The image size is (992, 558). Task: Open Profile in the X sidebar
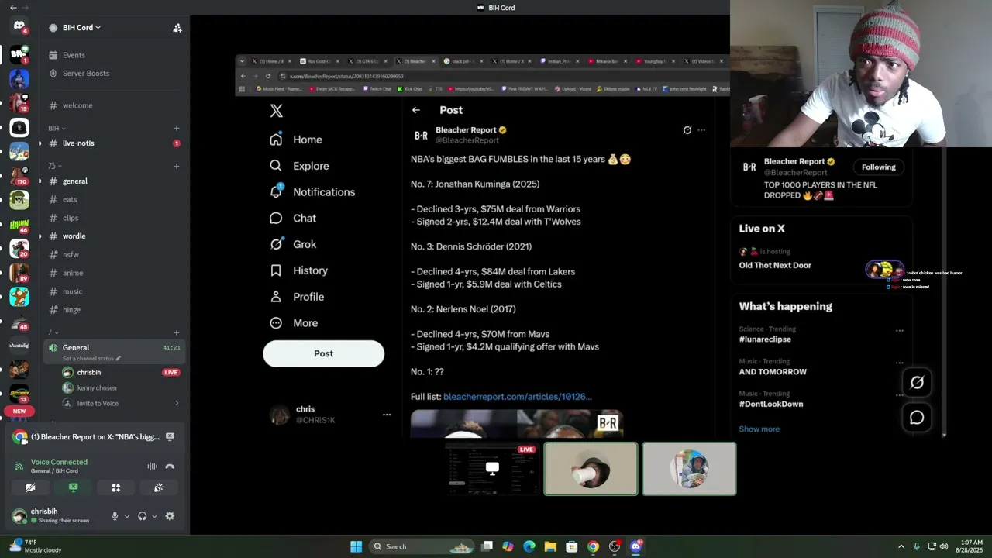(x=297, y=297)
